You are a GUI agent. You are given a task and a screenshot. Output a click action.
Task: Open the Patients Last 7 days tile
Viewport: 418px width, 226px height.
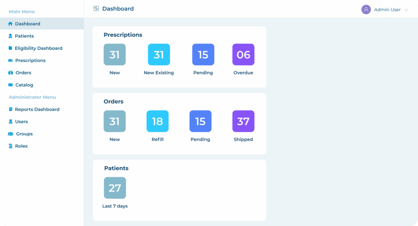coord(115,188)
